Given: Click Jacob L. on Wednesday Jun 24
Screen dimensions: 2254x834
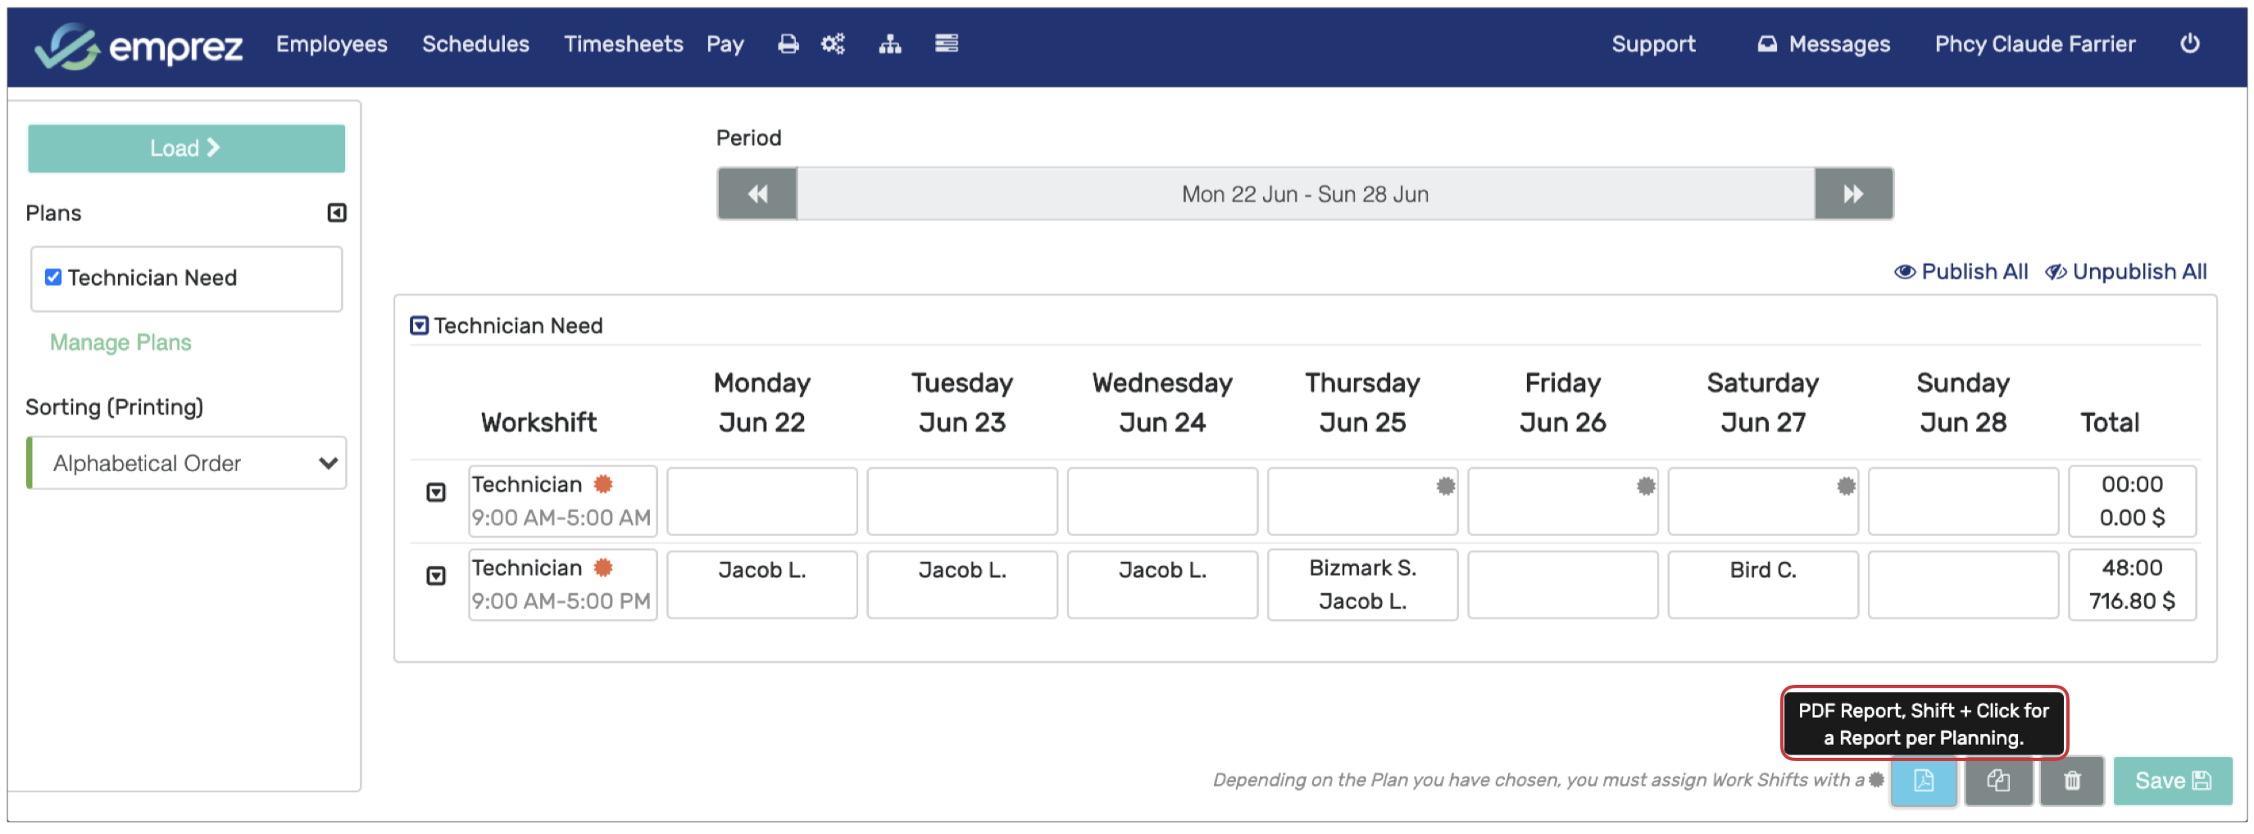Looking at the screenshot, I should pos(1163,570).
